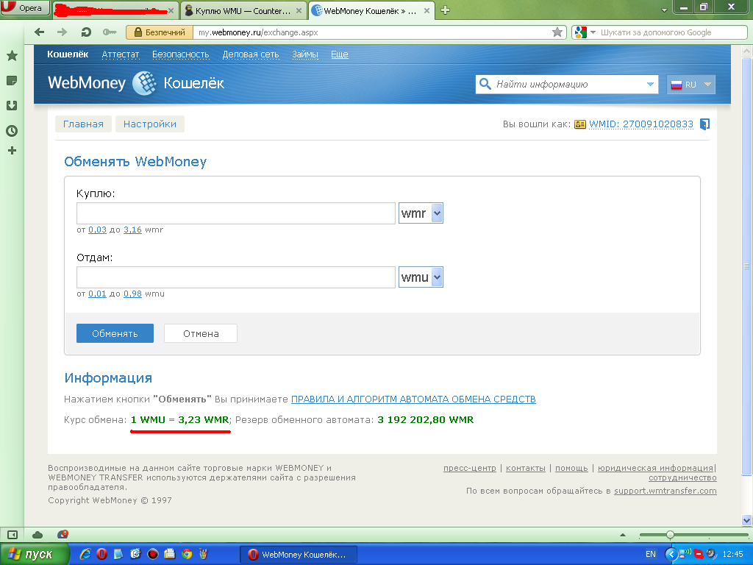Open the сотрудничество footer link
Screen dimensions: 753x565
pos(682,477)
